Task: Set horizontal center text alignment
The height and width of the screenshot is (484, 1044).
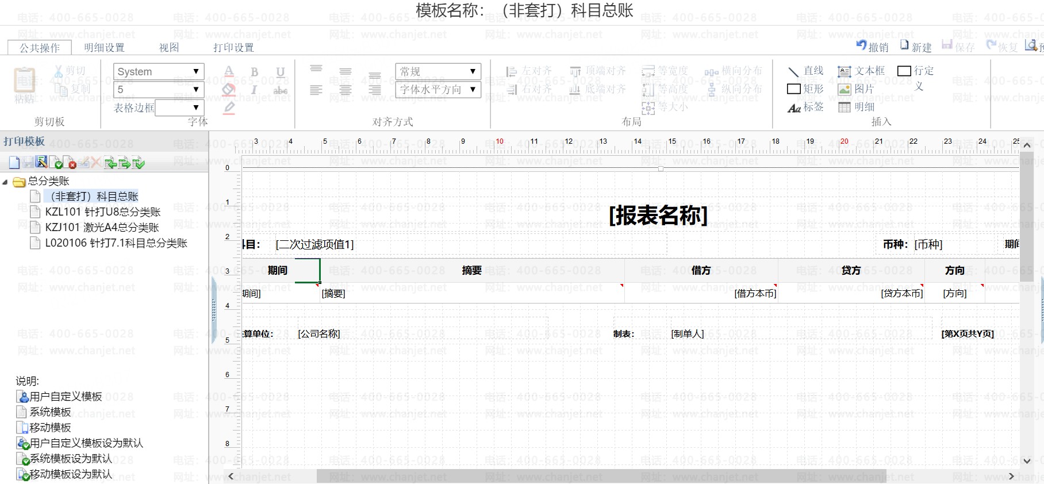Action: 346,90
